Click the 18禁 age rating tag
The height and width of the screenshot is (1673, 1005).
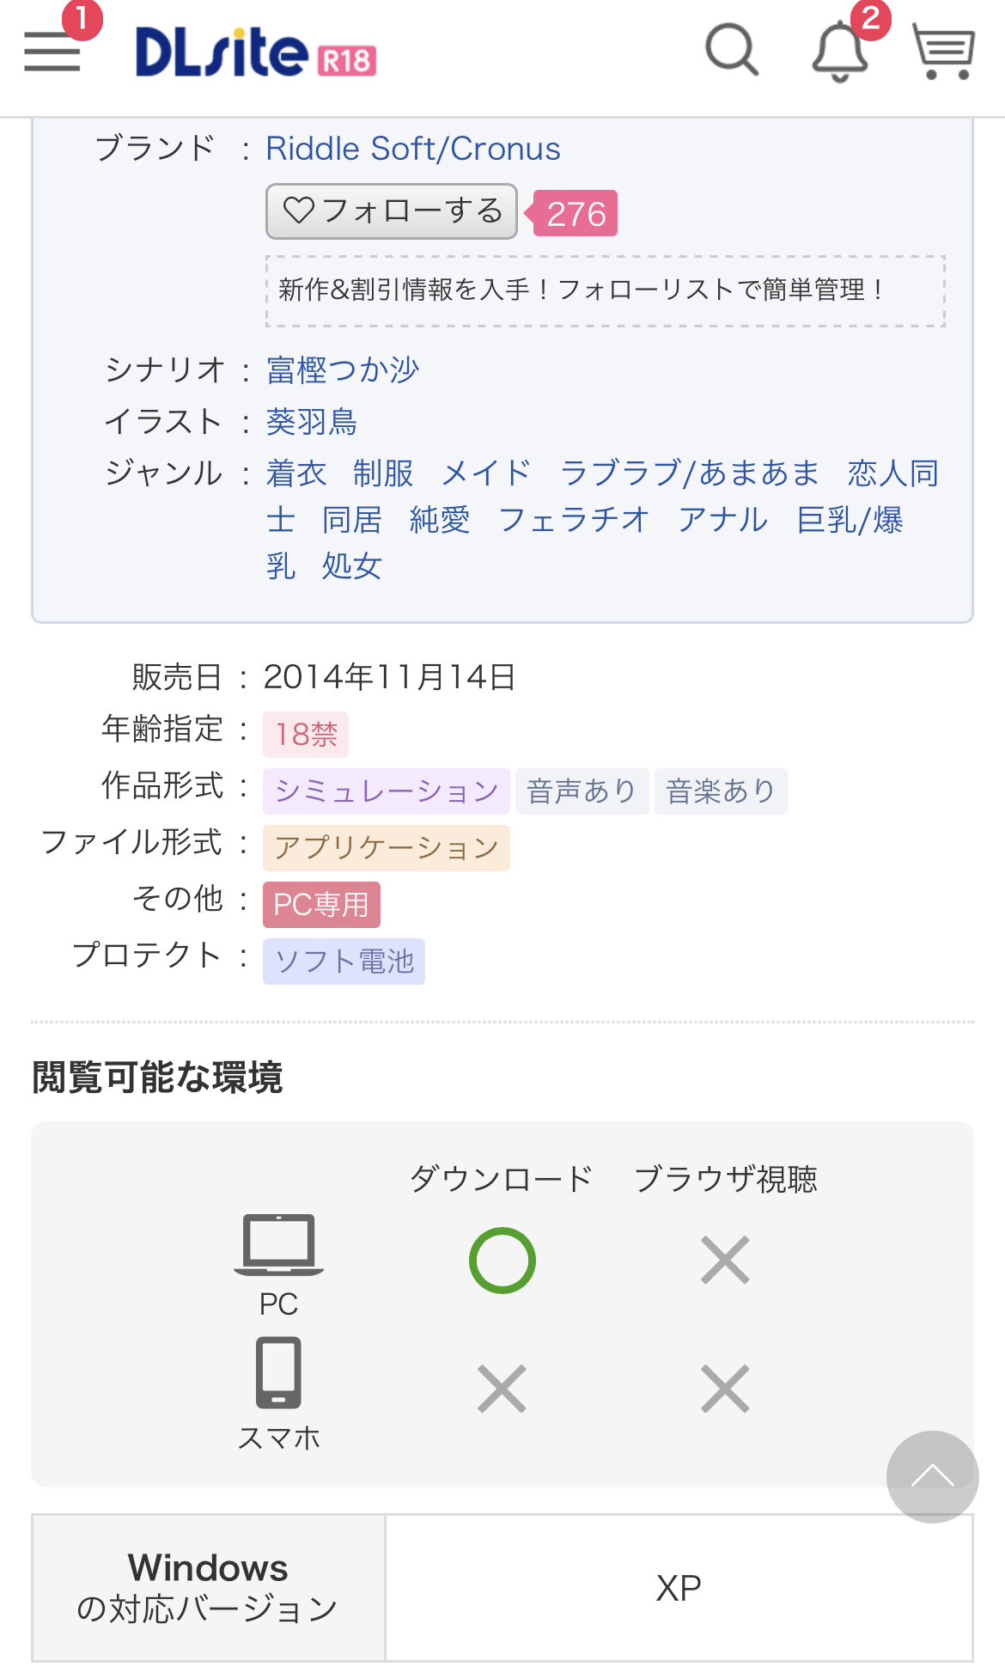click(306, 735)
